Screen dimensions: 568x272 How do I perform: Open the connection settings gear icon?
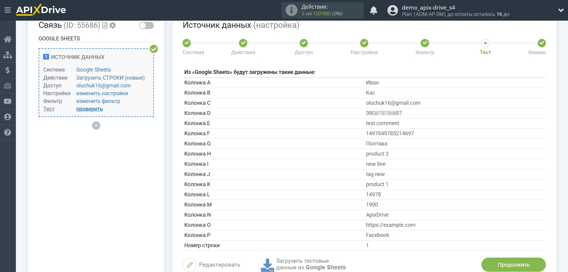113,25
